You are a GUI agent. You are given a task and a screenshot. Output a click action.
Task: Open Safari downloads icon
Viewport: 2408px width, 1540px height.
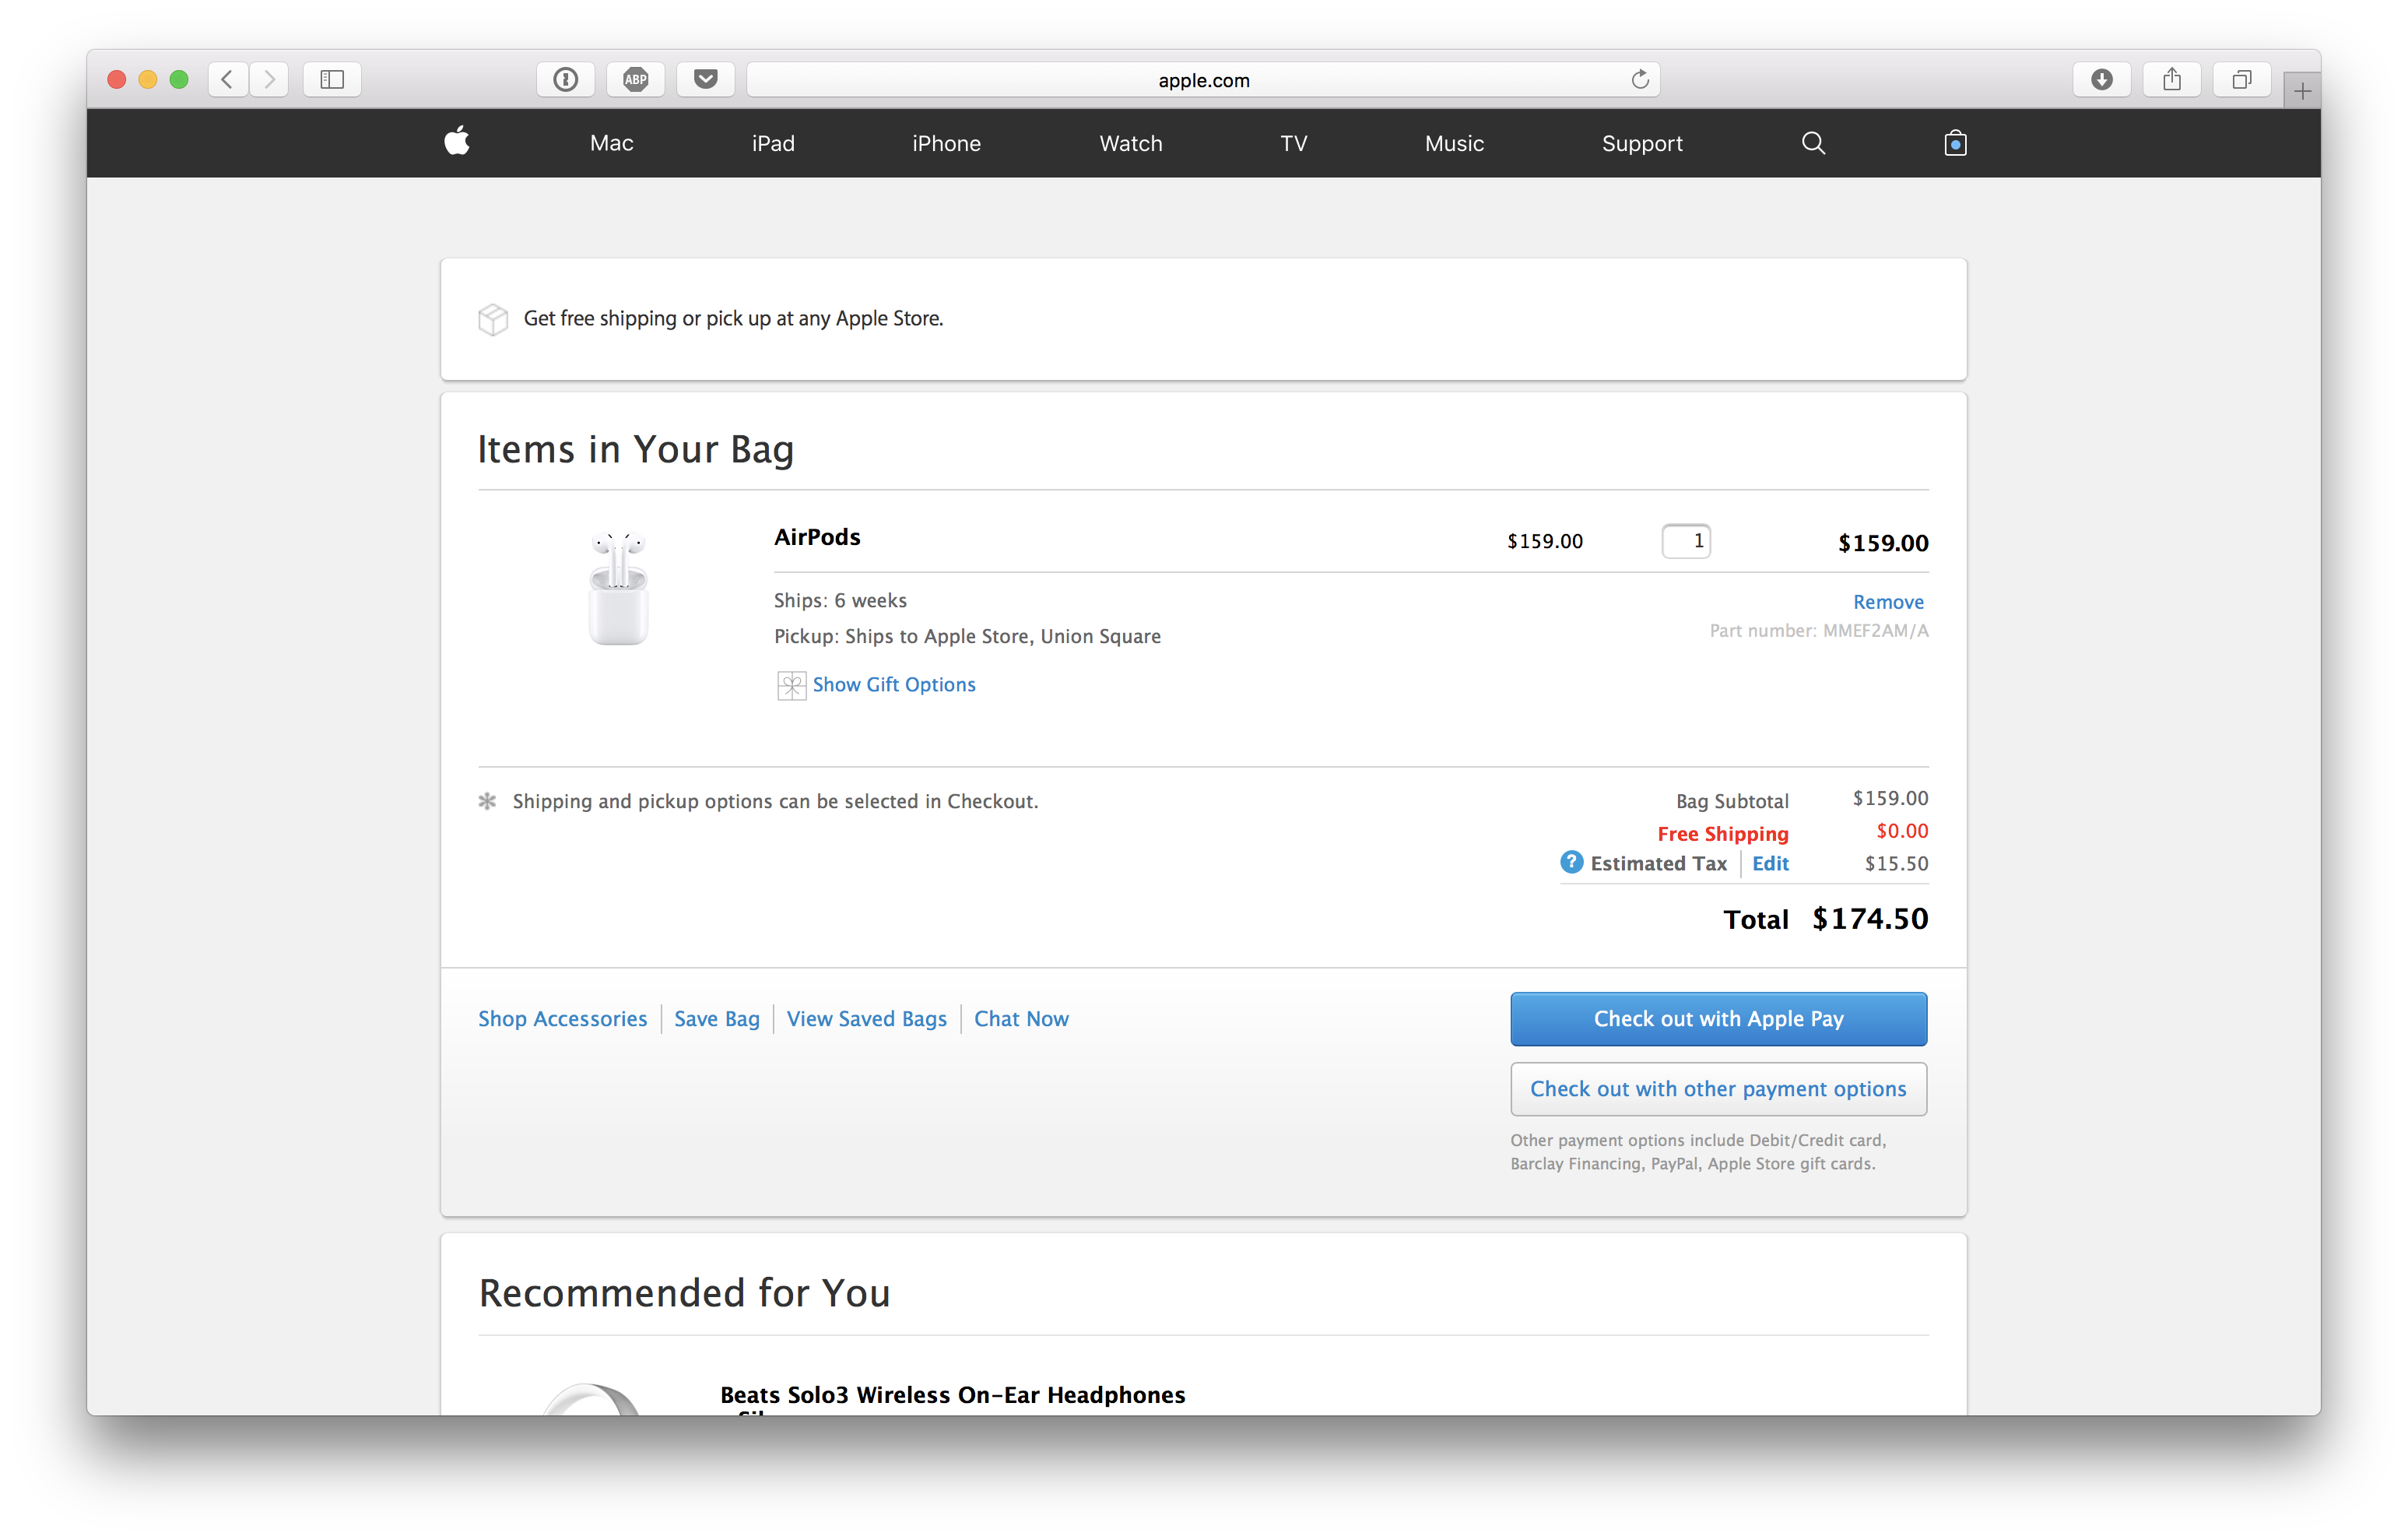[x=2102, y=79]
